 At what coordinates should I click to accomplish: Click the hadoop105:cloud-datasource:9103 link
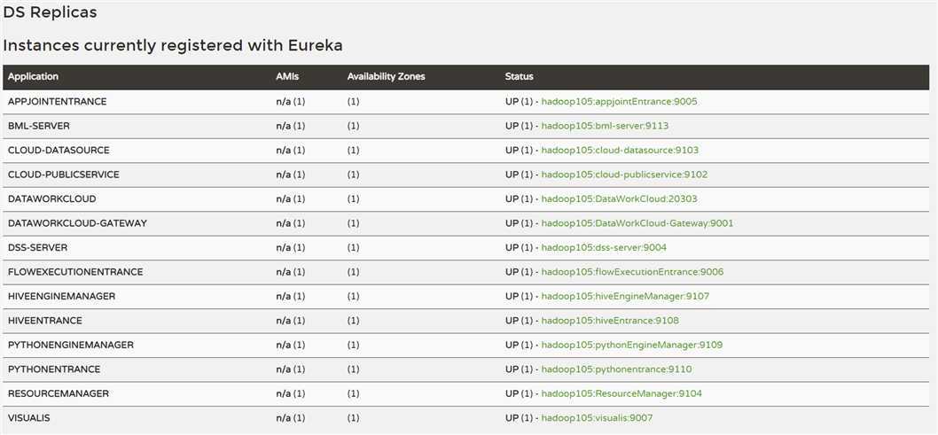(x=620, y=151)
